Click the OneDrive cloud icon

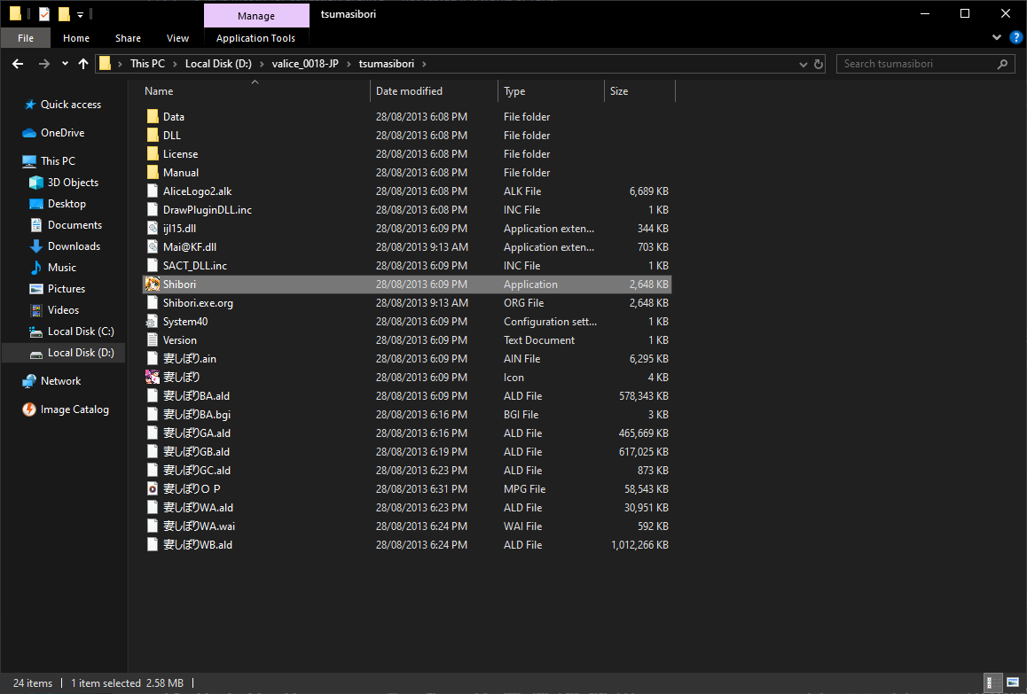point(28,133)
